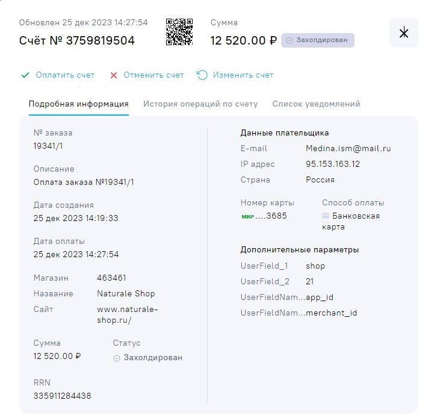Image resolution: width=425 pixels, height=415 pixels.
Task: Click the MIR card logo
Action: click(x=247, y=216)
